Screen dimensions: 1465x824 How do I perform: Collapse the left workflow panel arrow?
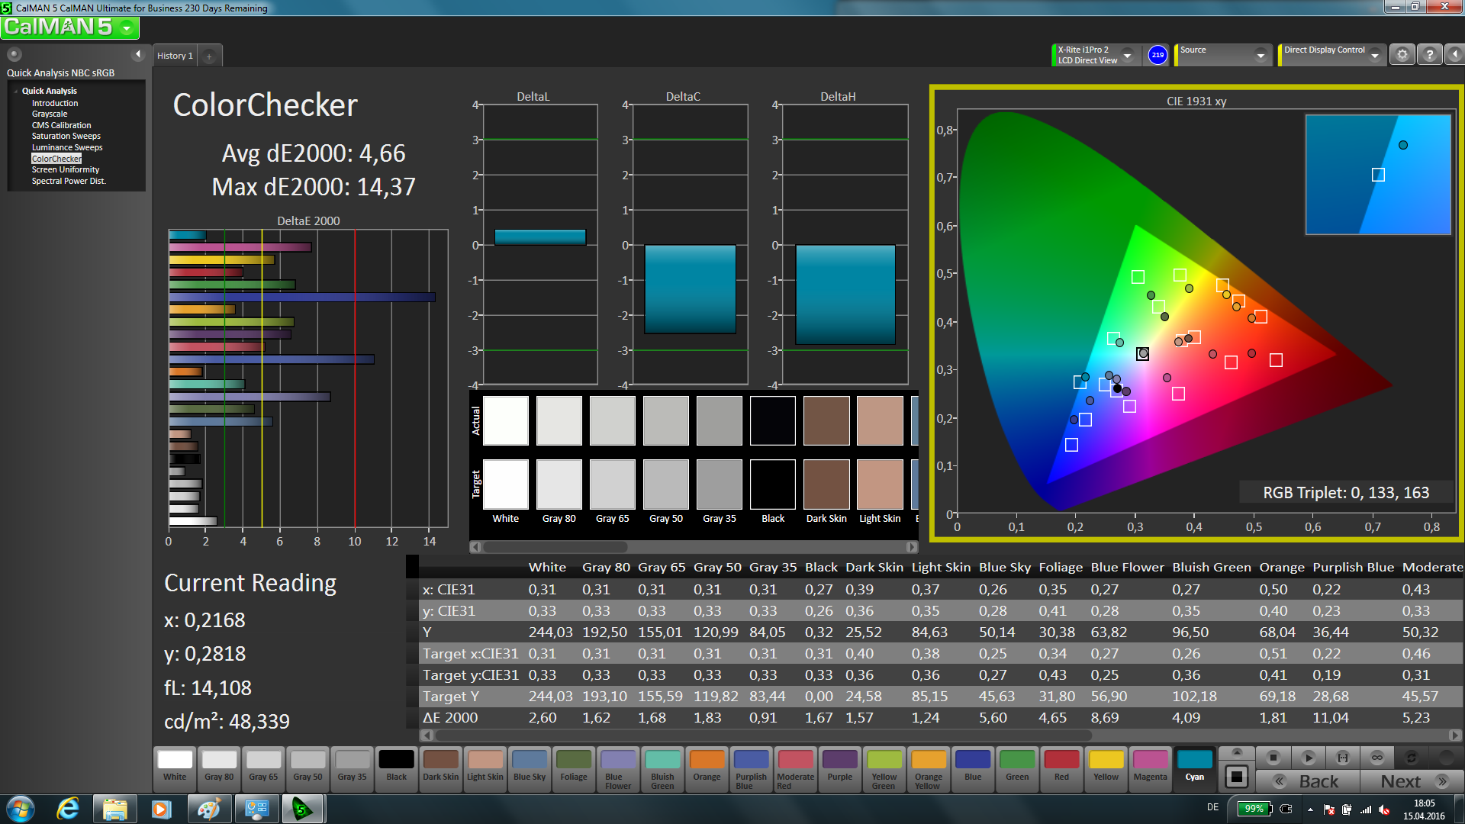(138, 54)
